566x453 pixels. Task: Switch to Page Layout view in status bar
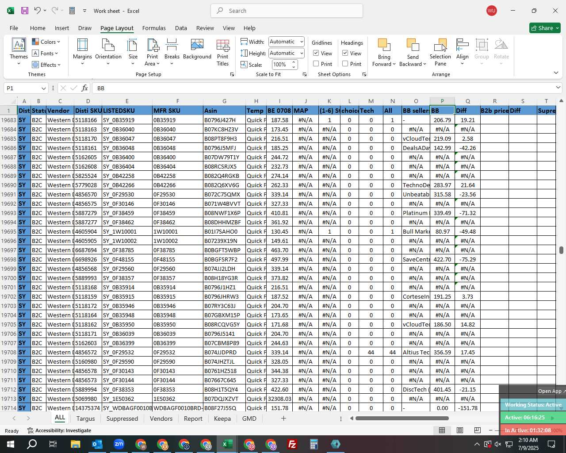tap(459, 430)
